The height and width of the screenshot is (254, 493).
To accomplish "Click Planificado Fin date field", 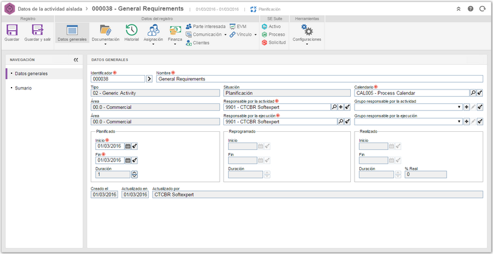I will coord(109,160).
